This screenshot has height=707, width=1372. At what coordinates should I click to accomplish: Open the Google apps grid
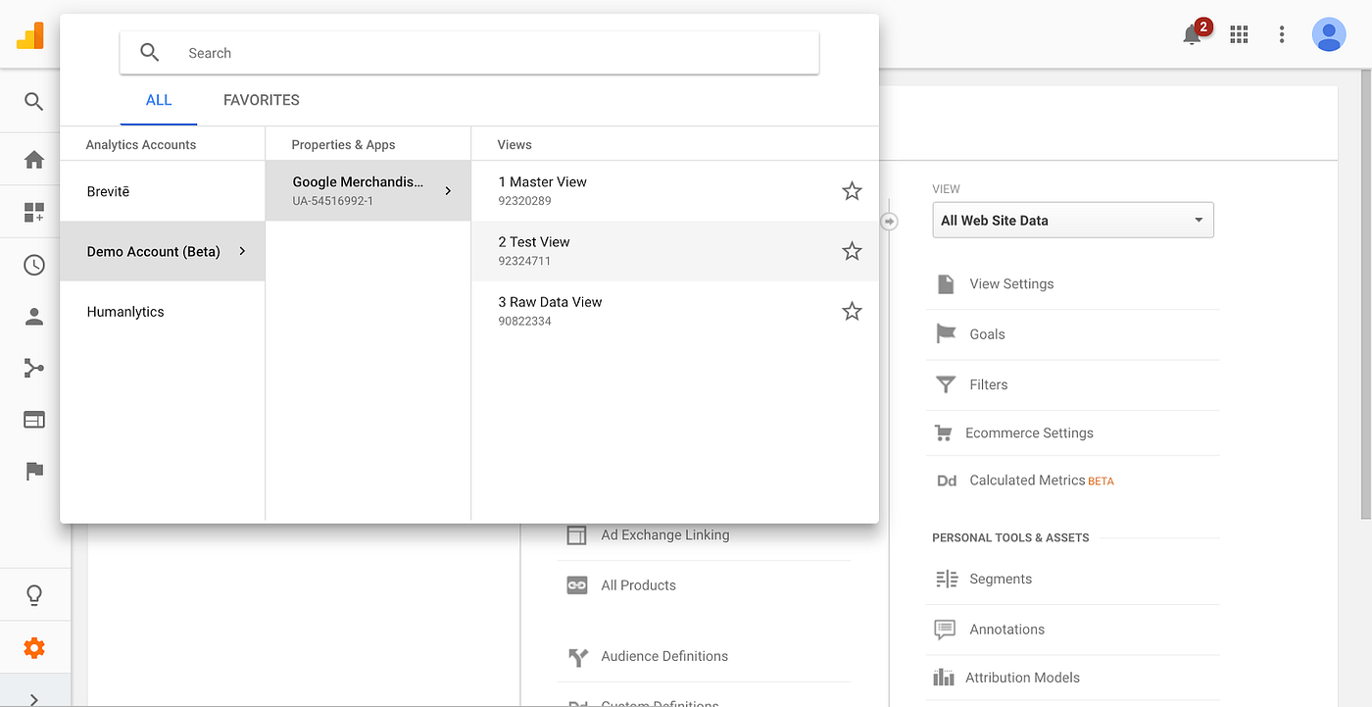click(x=1239, y=33)
